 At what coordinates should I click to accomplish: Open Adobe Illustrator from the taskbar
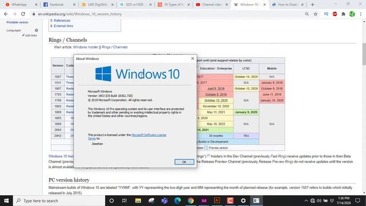click(x=217, y=201)
